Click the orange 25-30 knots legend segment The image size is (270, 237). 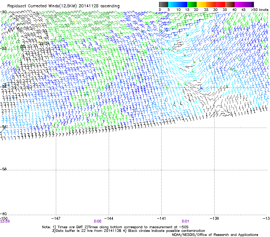(x=211, y=4)
